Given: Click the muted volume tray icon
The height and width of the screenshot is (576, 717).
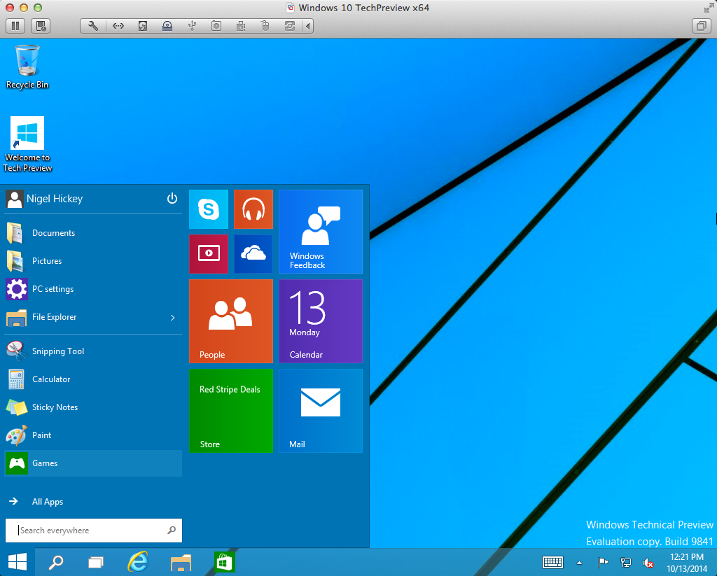Looking at the screenshot, I should coord(648,563).
